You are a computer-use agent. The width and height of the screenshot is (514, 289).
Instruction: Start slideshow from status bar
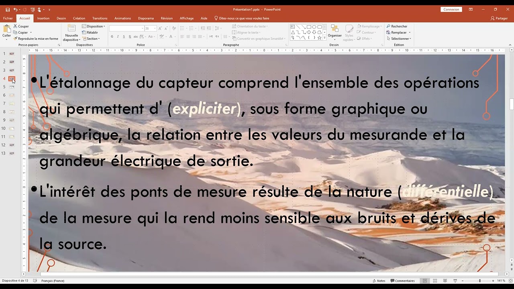coord(455,281)
